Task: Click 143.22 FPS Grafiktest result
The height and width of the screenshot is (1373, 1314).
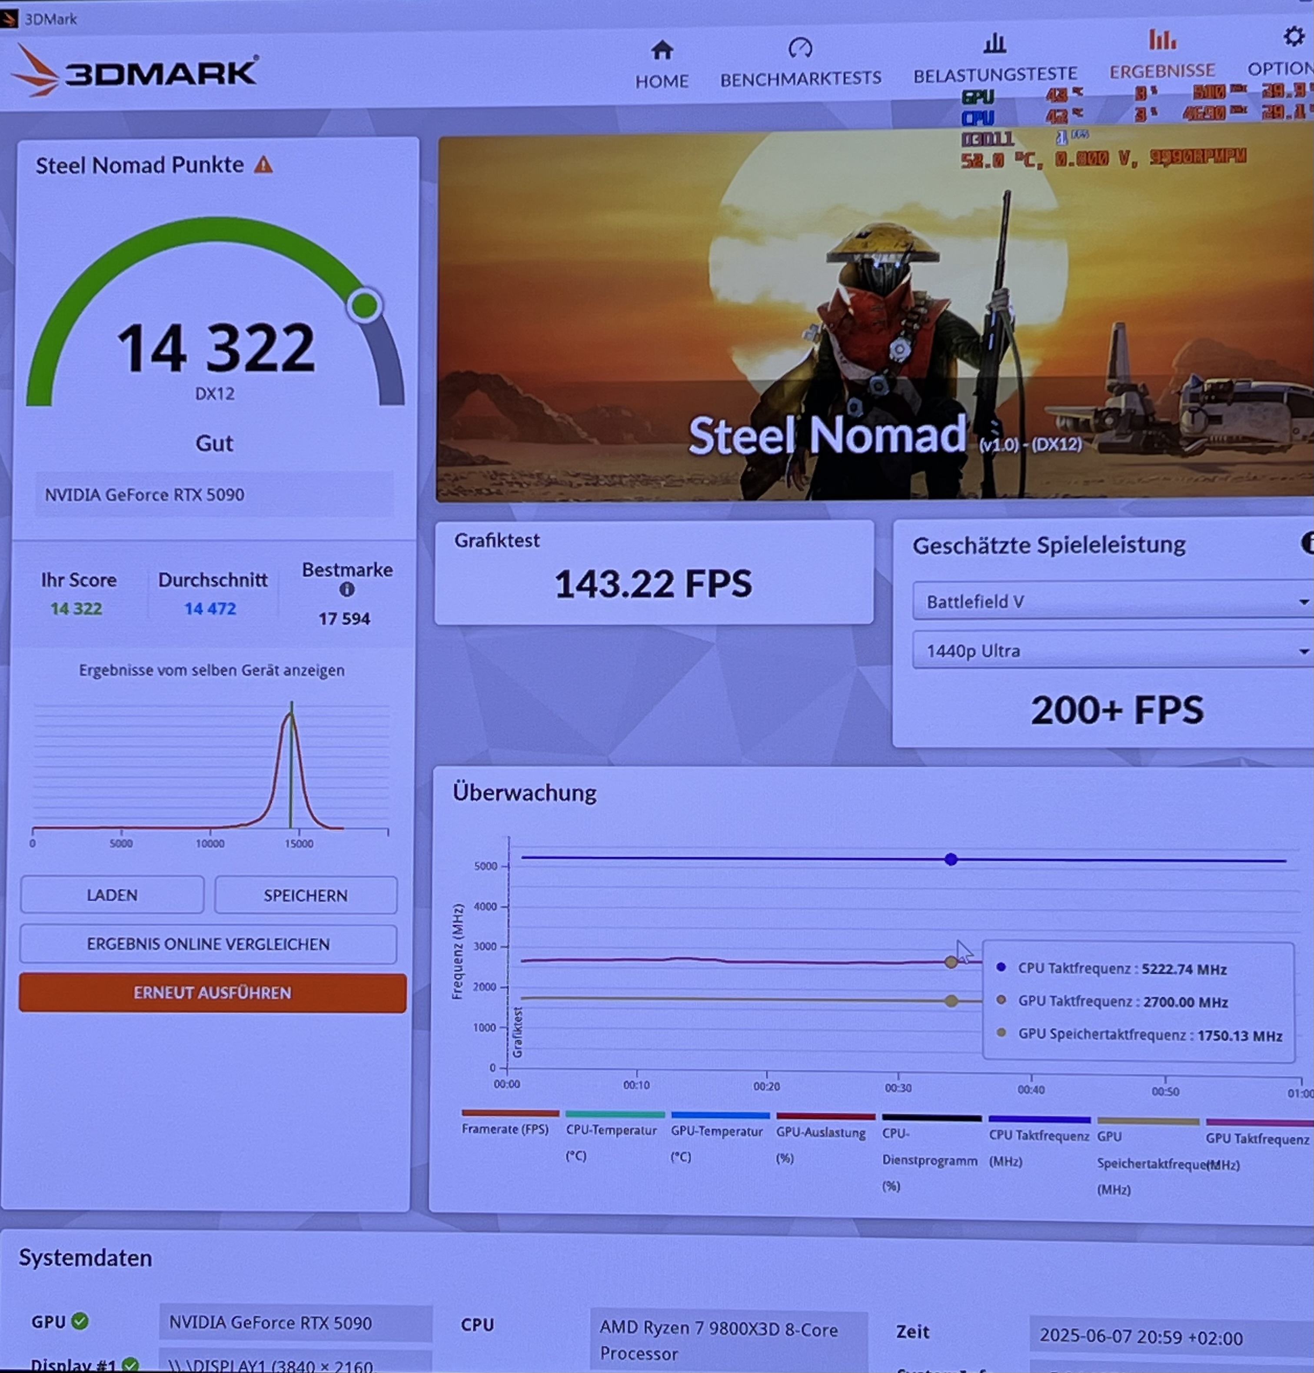Action: [653, 584]
